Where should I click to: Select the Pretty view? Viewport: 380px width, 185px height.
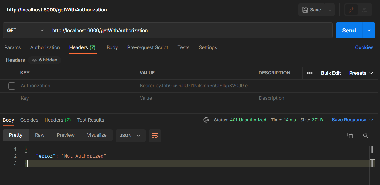[x=16, y=135]
